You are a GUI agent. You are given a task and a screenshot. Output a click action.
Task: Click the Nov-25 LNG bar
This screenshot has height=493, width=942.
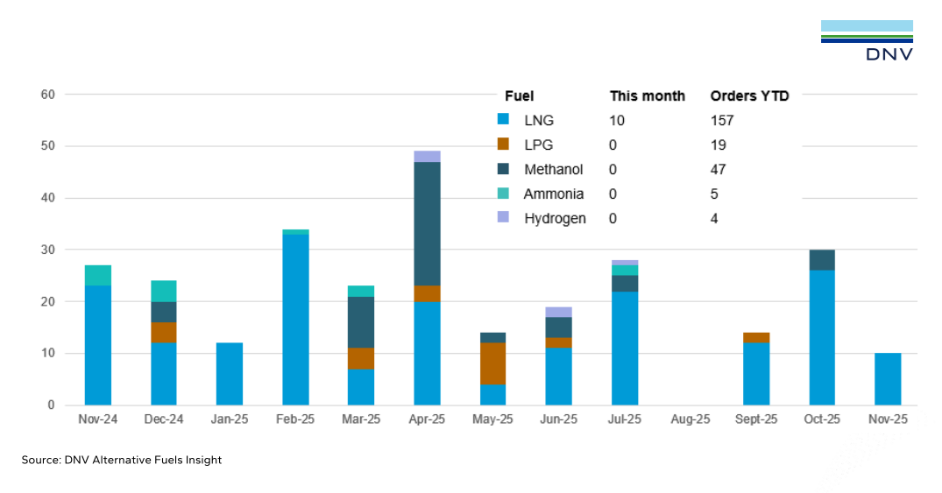(888, 379)
